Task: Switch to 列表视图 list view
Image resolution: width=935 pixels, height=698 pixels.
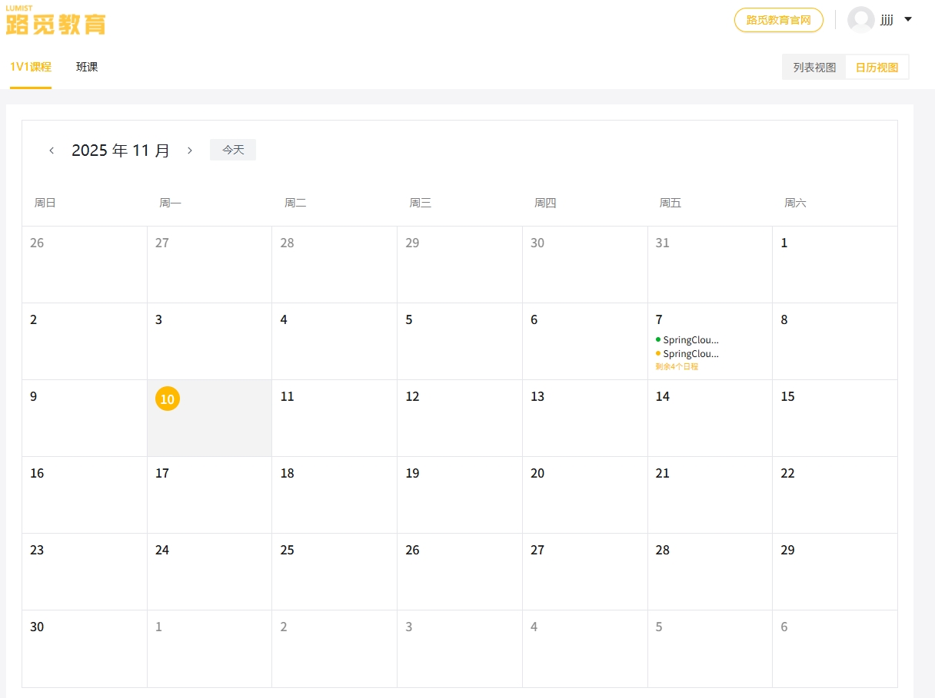Action: pyautogui.click(x=814, y=68)
